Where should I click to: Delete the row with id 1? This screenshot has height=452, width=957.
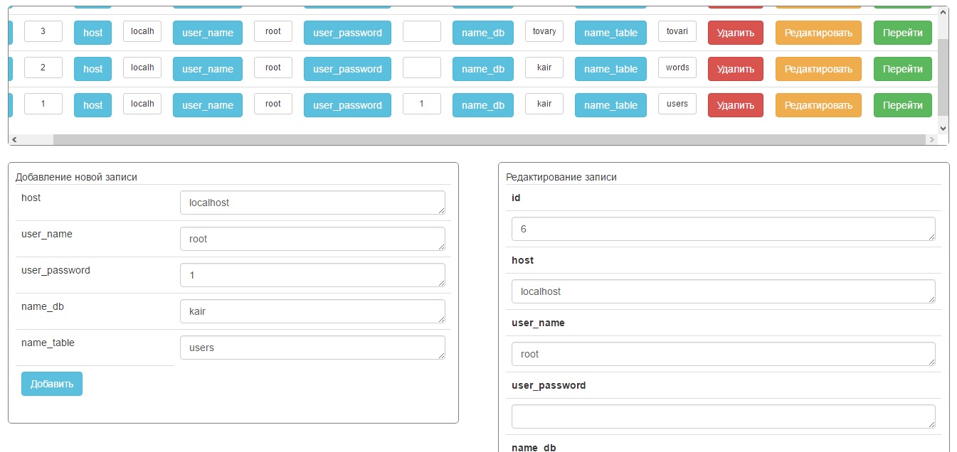(x=736, y=105)
